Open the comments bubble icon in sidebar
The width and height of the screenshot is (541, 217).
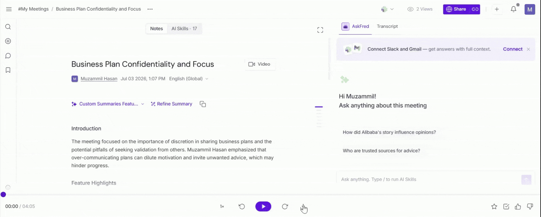[8, 56]
